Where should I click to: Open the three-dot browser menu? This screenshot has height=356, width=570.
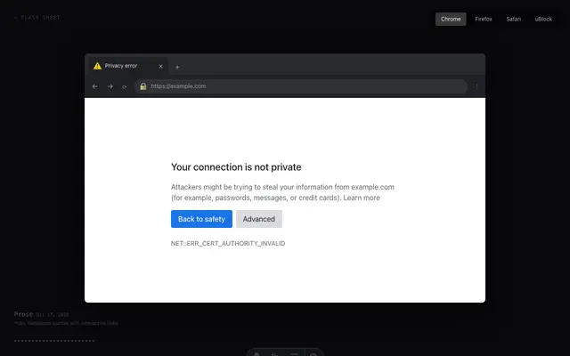point(476,86)
